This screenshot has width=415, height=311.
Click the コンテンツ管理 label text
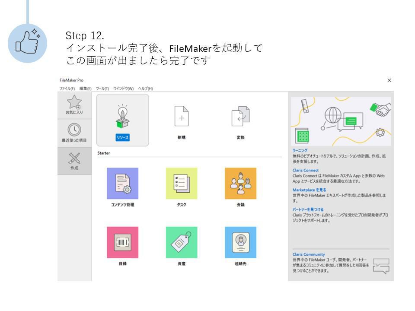point(122,205)
